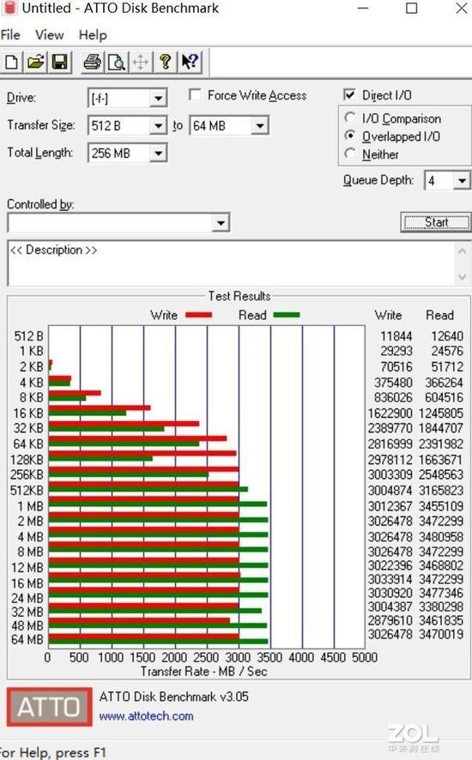472x760 pixels.
Task: Click the New document toolbar icon
Action: [12, 62]
